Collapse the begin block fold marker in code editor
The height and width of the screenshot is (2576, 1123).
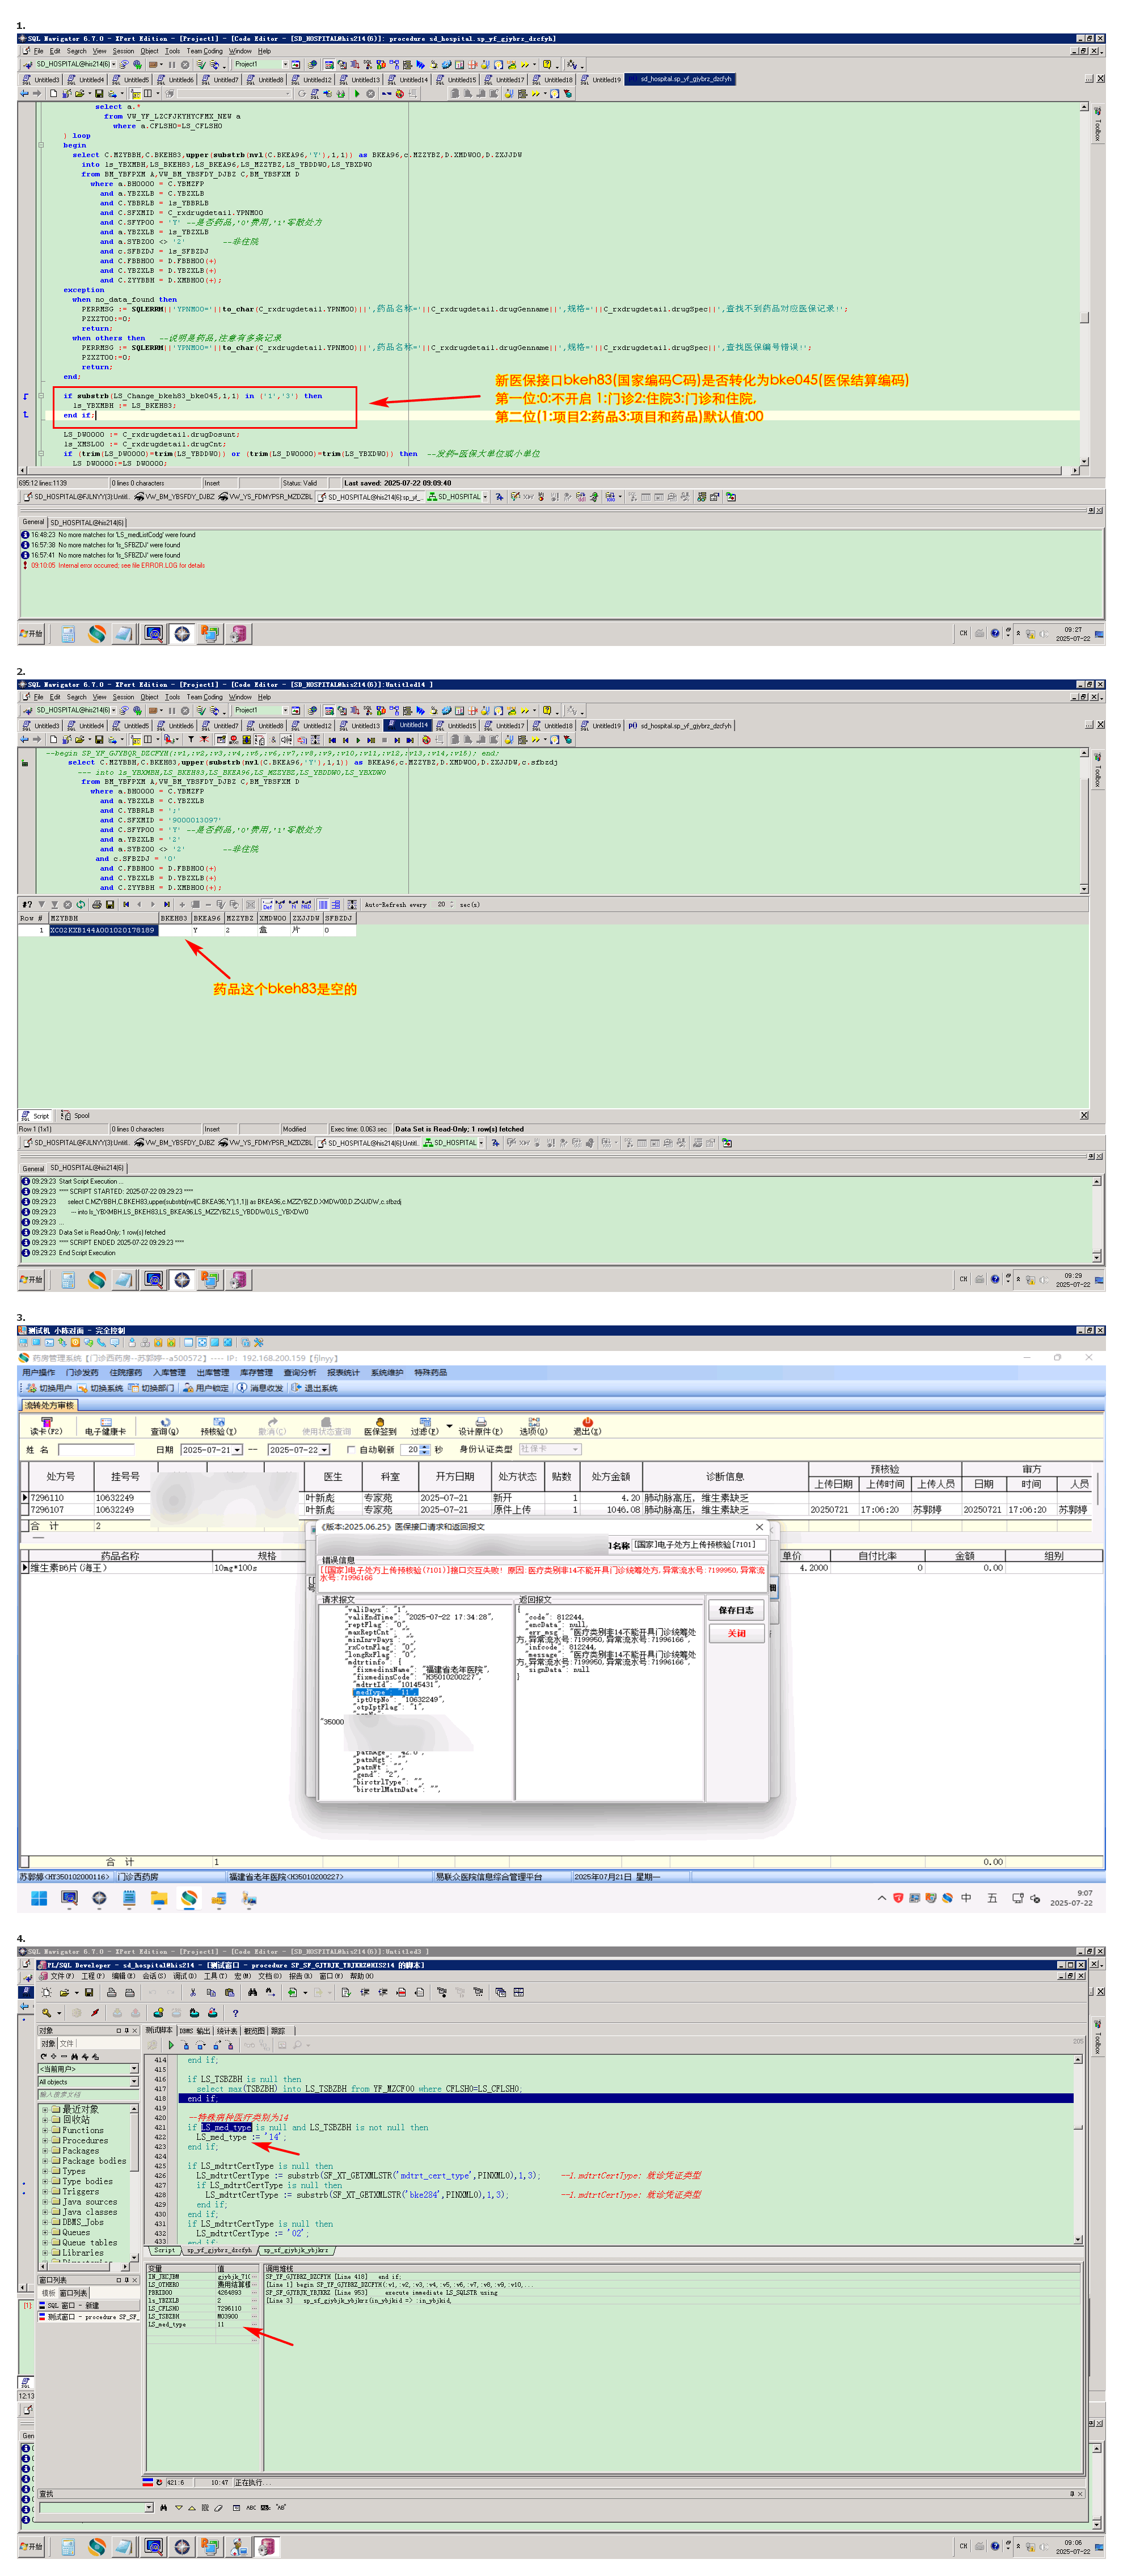pos(41,145)
